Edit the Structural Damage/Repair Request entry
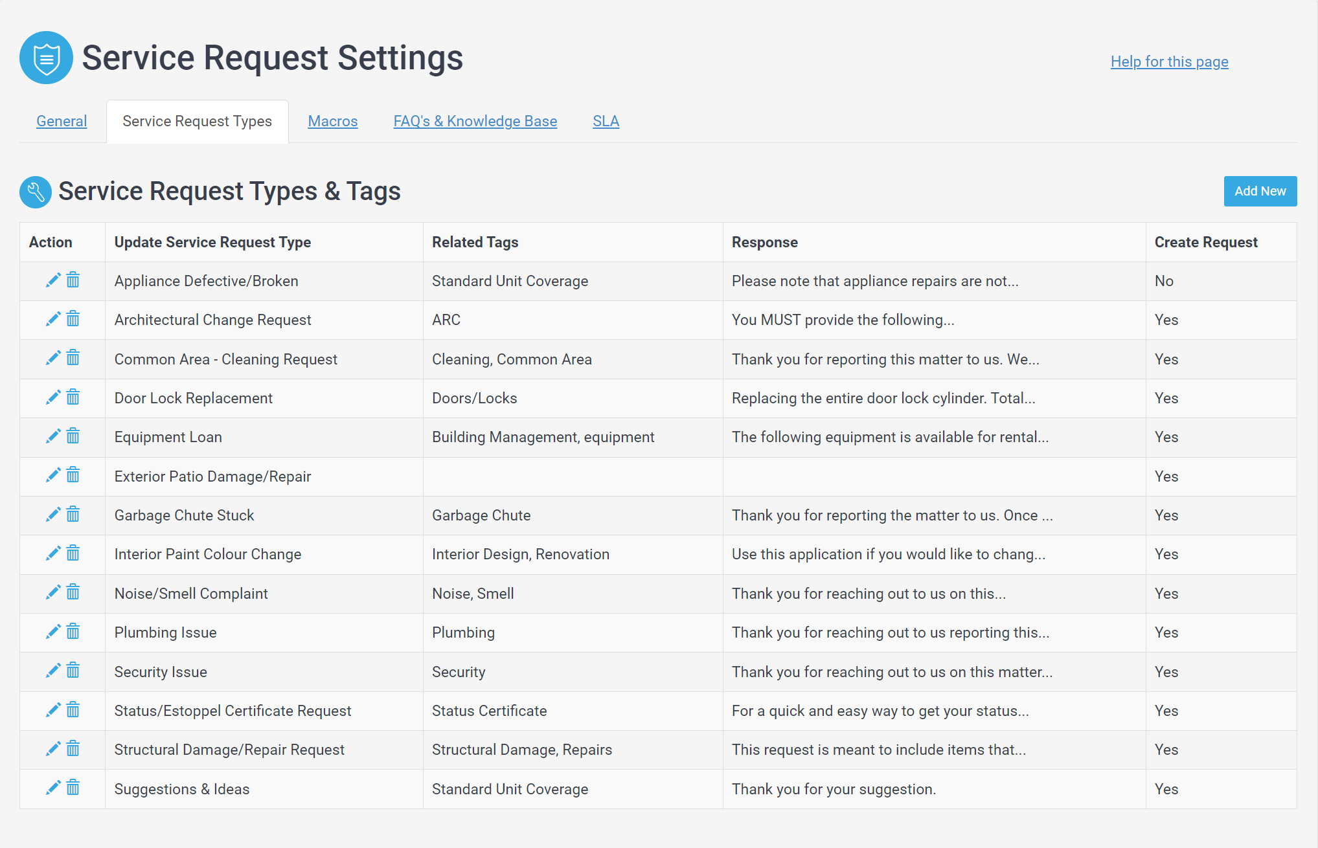 pos(52,749)
